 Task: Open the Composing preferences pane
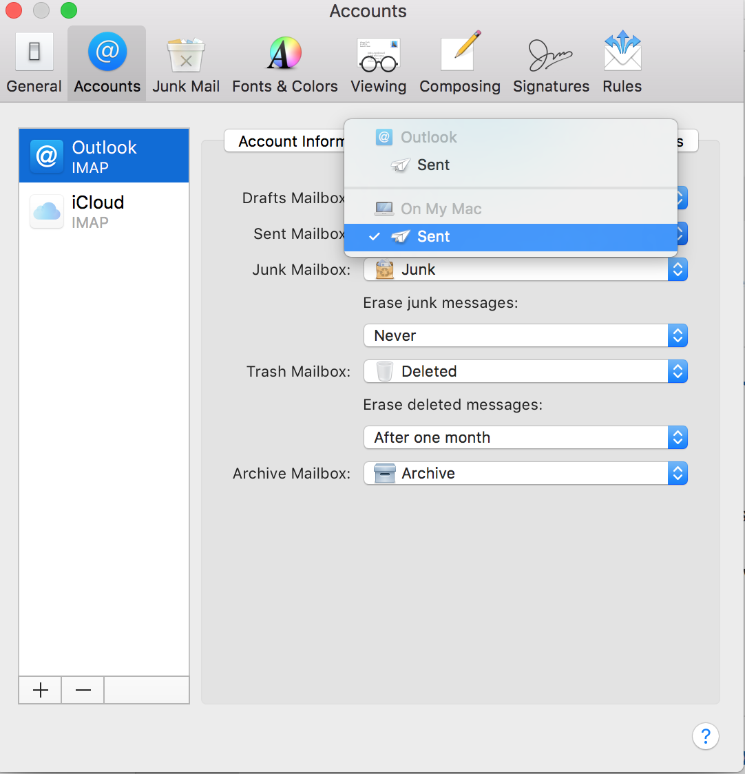(x=460, y=63)
